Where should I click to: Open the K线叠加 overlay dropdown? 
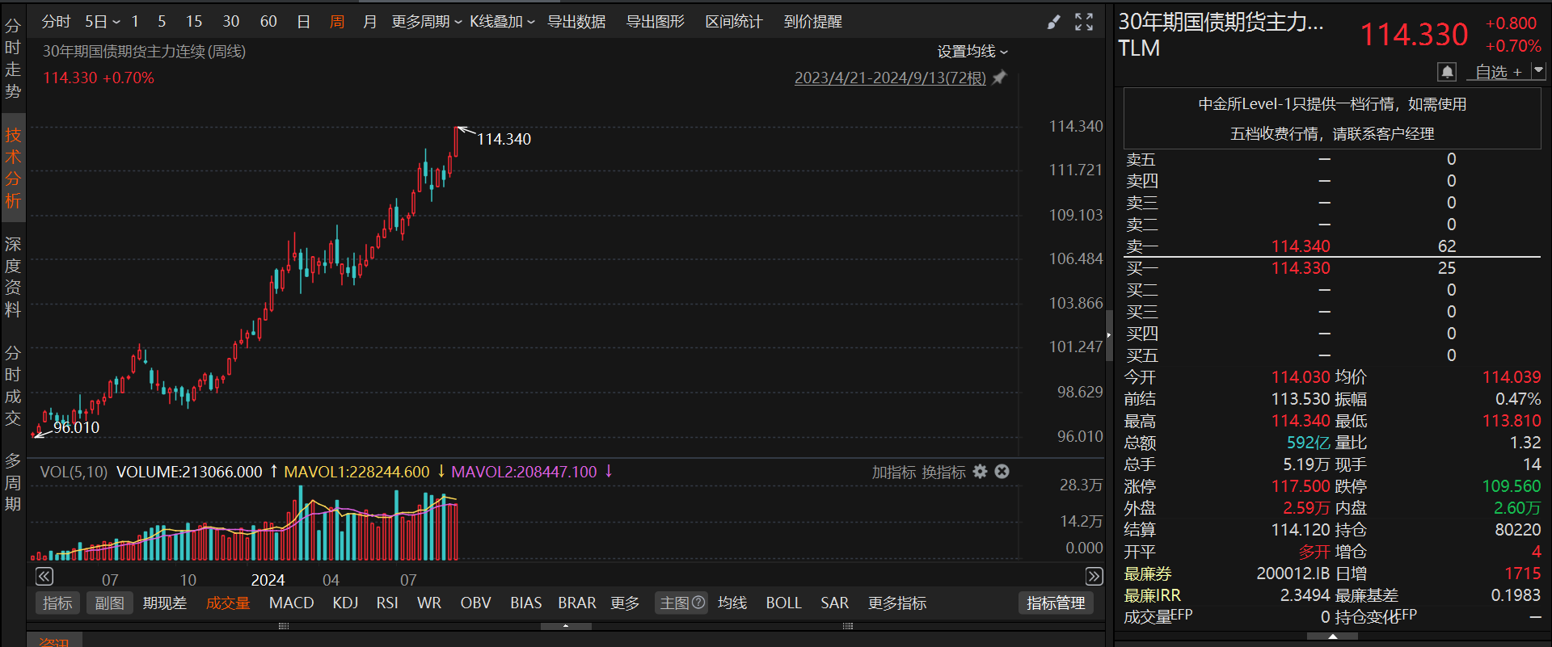(x=502, y=22)
